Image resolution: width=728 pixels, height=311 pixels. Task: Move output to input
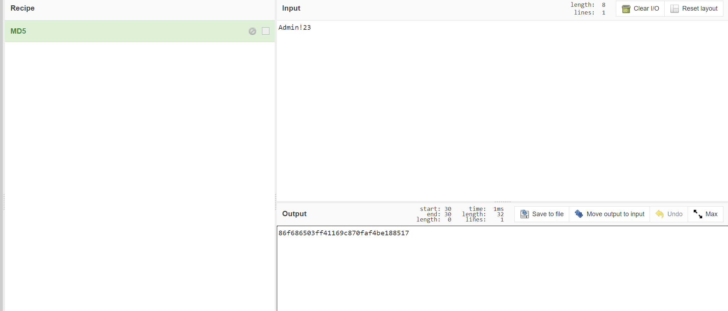click(x=610, y=214)
